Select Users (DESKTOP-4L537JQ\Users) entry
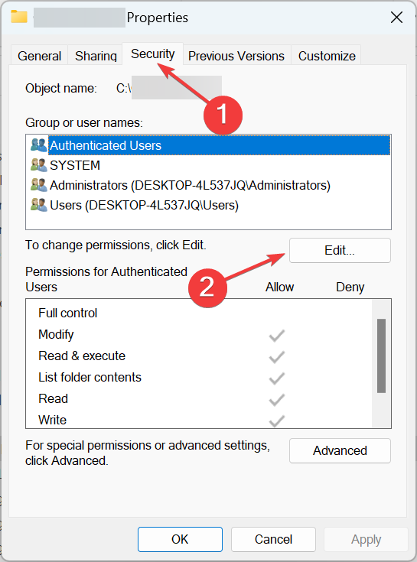Screen dimensions: 417x562 point(144,206)
